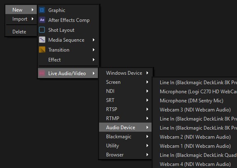Expand the Live Audio/Video arrow
This screenshot has width=237, height=168.
tap(94, 73)
